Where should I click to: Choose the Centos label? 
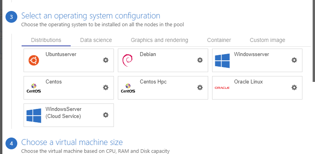54,82
